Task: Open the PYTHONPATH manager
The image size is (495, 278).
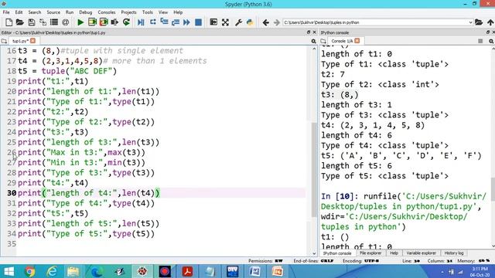Action: pos(250,22)
